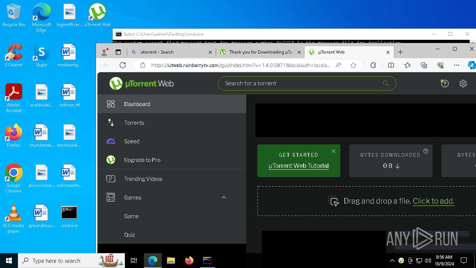Click the µTorrent Web logo
476x268 pixels.
pyautogui.click(x=142, y=83)
